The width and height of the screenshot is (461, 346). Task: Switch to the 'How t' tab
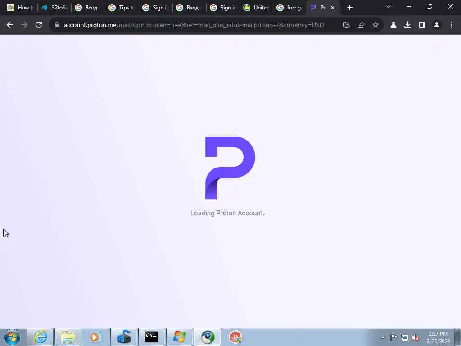pyautogui.click(x=21, y=8)
